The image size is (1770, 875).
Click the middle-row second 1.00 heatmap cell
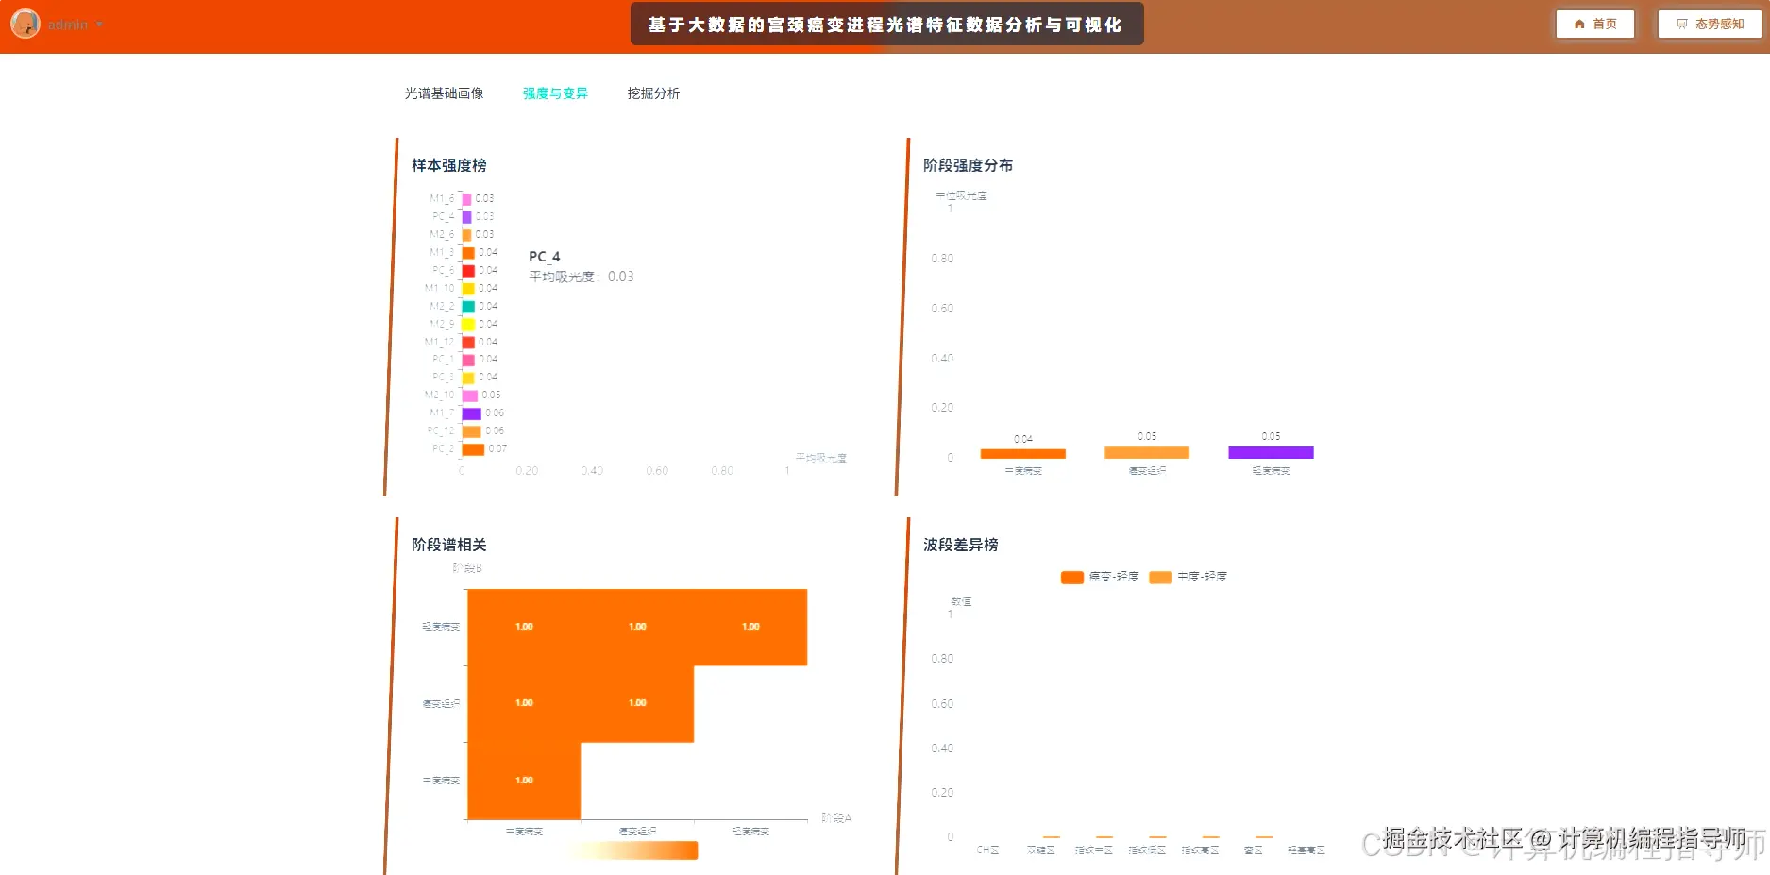(637, 704)
